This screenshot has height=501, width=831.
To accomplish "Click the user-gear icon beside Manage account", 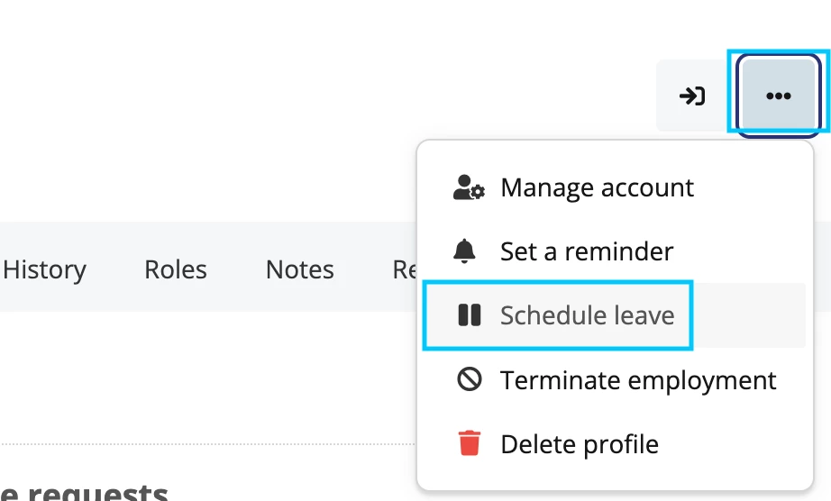I will coord(469,187).
